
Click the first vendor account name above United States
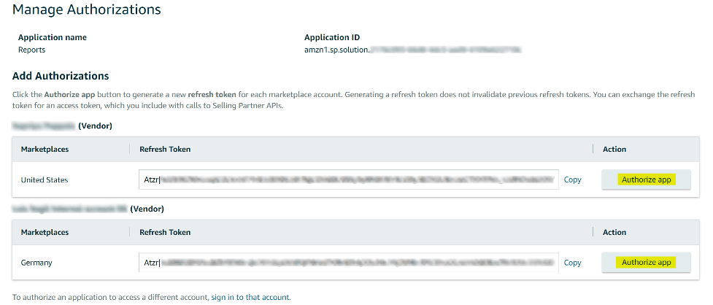coord(62,126)
